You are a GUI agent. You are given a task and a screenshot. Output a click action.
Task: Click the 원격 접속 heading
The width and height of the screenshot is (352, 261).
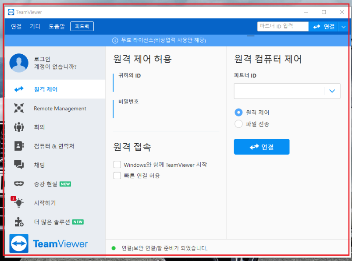point(132,147)
